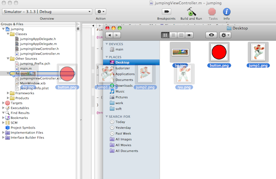Open the Simulator 3.1.3 Debug overview dropdown
This screenshot has height=179, width=276.
[47, 11]
